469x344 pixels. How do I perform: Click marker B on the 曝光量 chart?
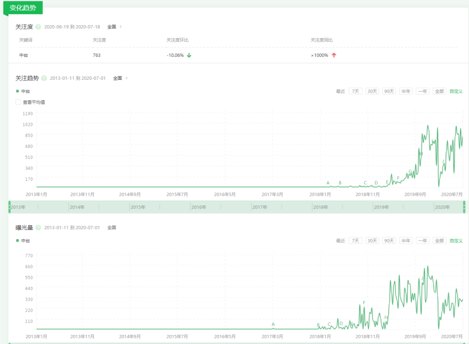(x=318, y=325)
